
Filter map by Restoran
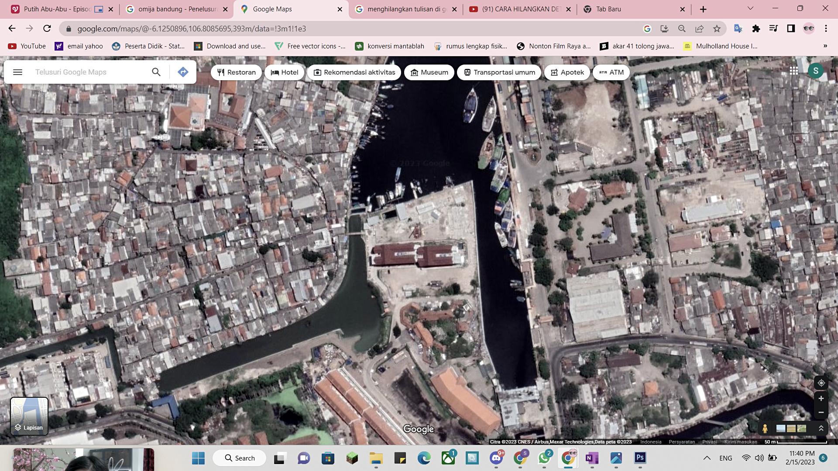(x=236, y=72)
